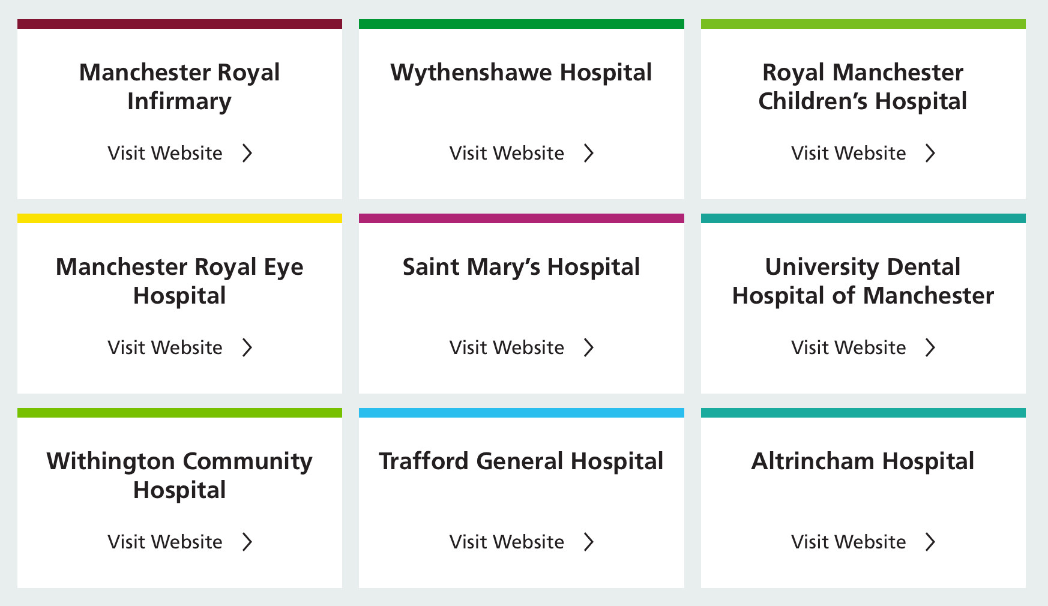Click the arrow icon under Withington Community Hospital
The height and width of the screenshot is (606, 1048).
[247, 542]
